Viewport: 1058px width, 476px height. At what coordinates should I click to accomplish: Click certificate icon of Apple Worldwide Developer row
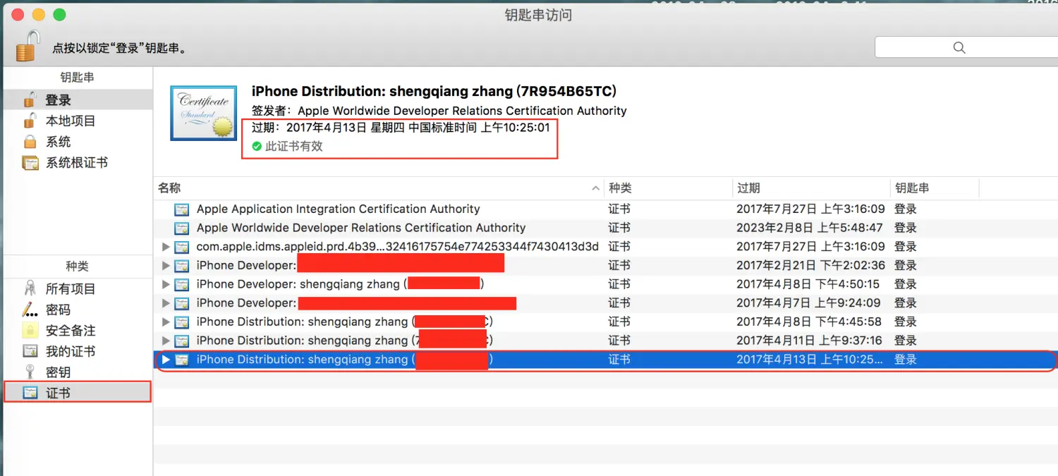click(182, 228)
